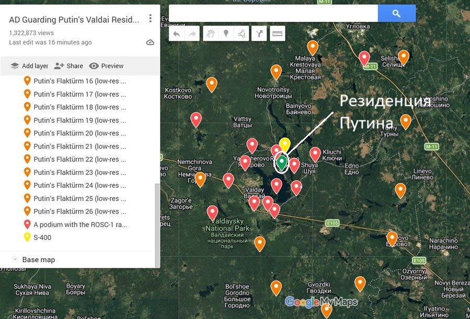Click the cloud saved-status icon

(150, 42)
